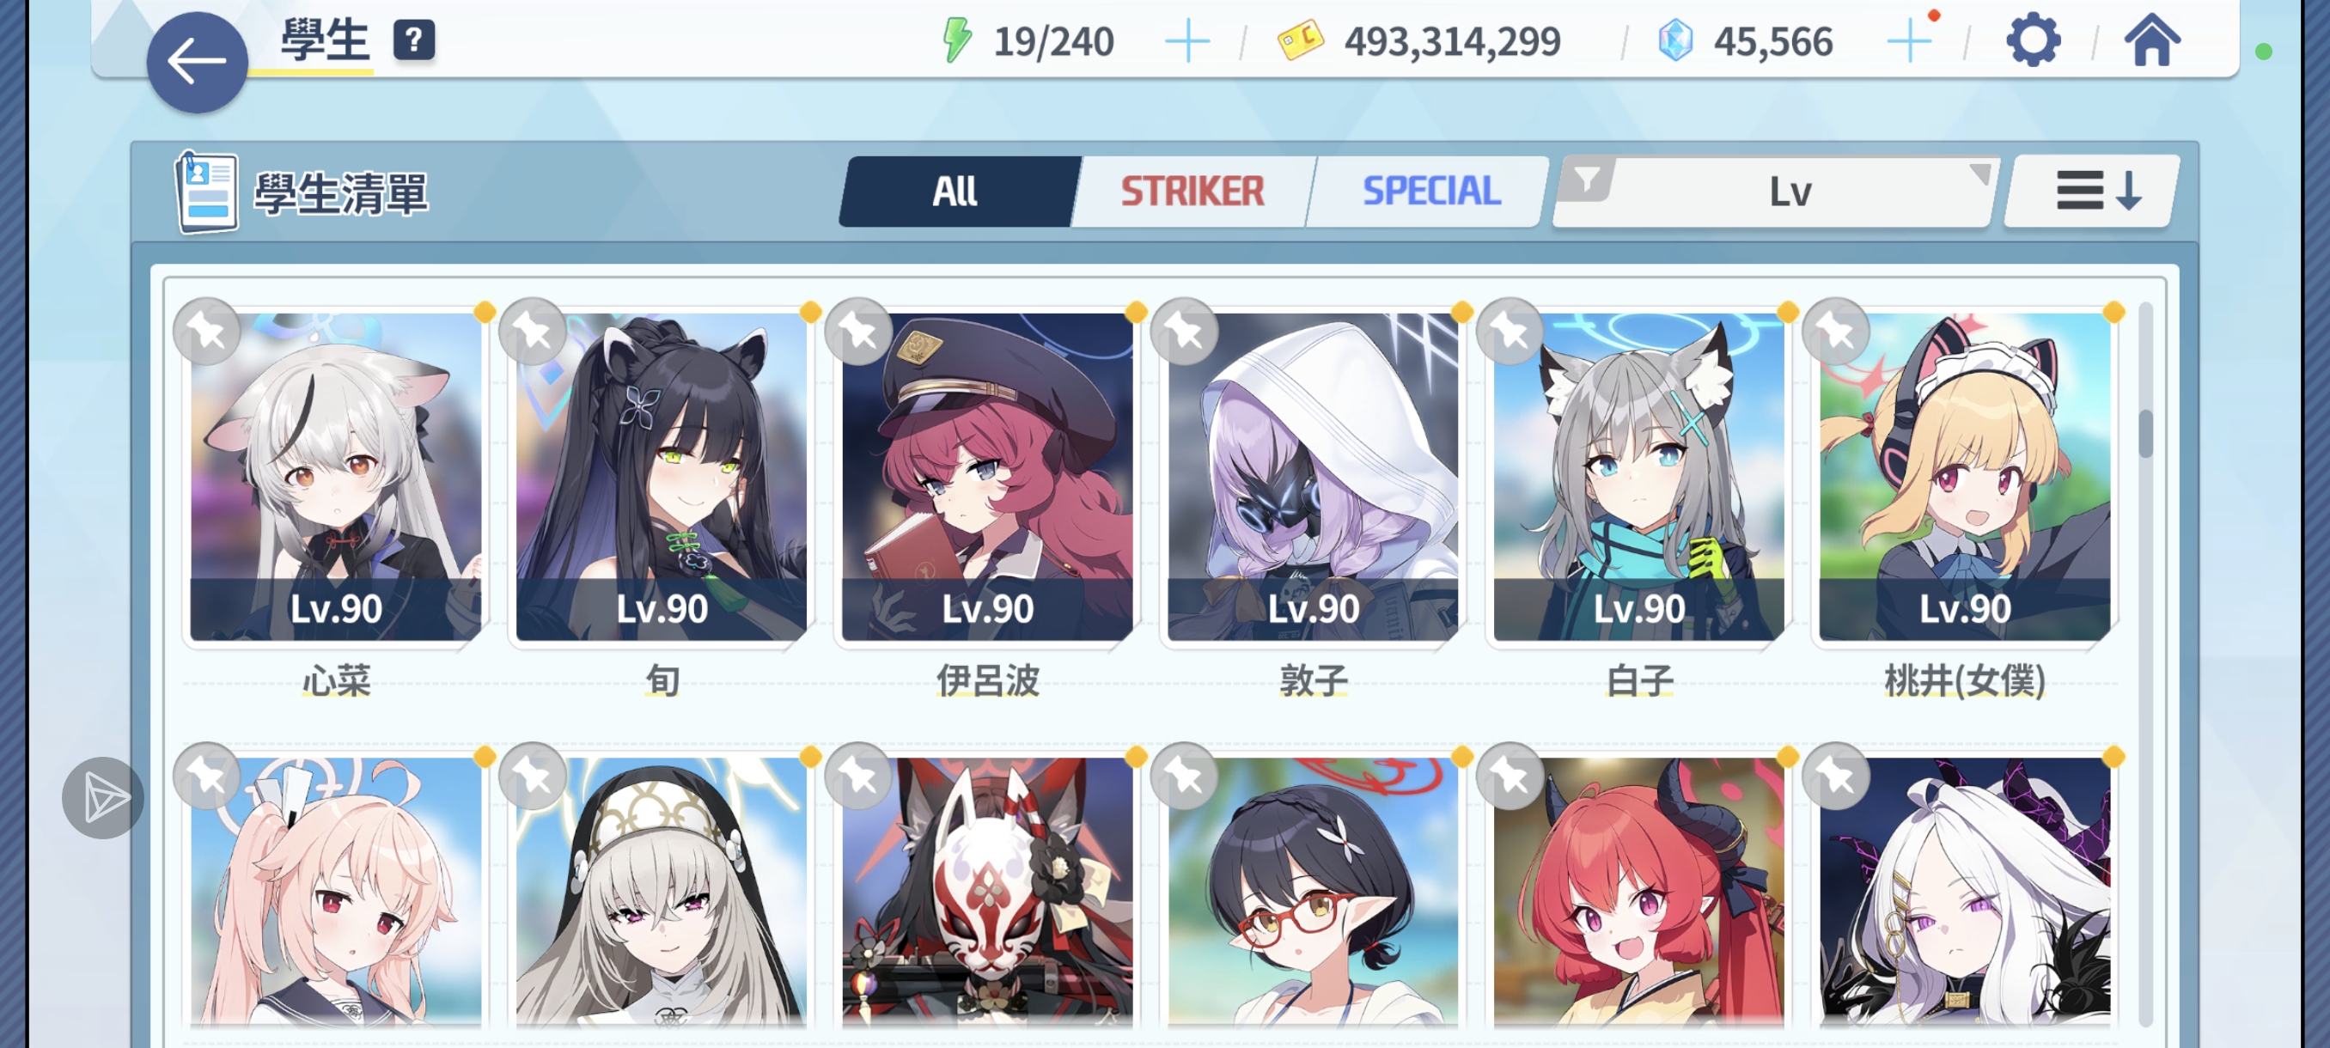2330x1048 pixels.
Task: Toggle the pin on 桃井(女僕)'s card
Action: [1835, 332]
